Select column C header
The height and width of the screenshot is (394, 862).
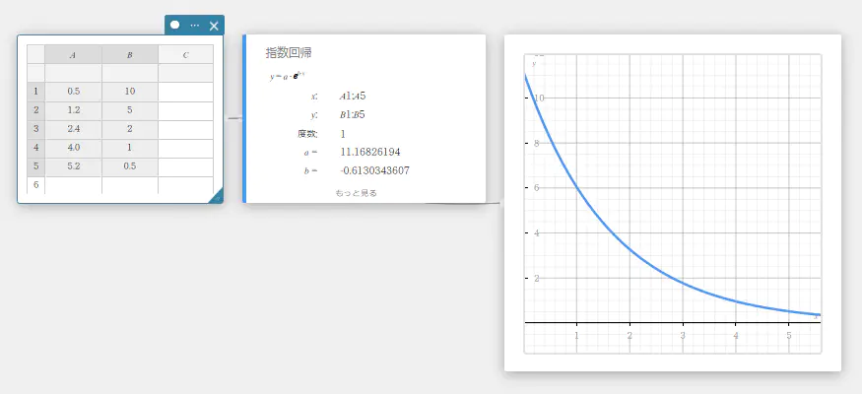tap(185, 55)
